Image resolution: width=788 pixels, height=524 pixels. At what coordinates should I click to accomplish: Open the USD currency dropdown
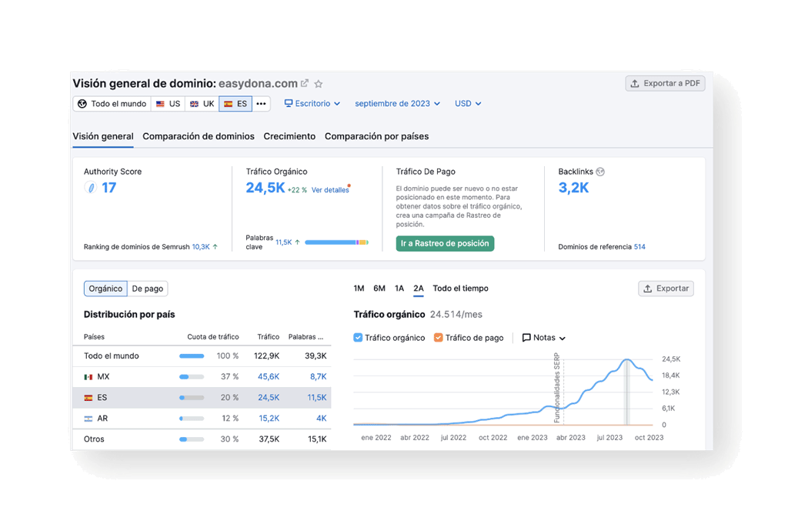(x=468, y=104)
